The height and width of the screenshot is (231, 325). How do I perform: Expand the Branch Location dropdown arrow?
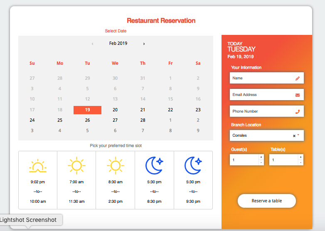tap(298, 135)
